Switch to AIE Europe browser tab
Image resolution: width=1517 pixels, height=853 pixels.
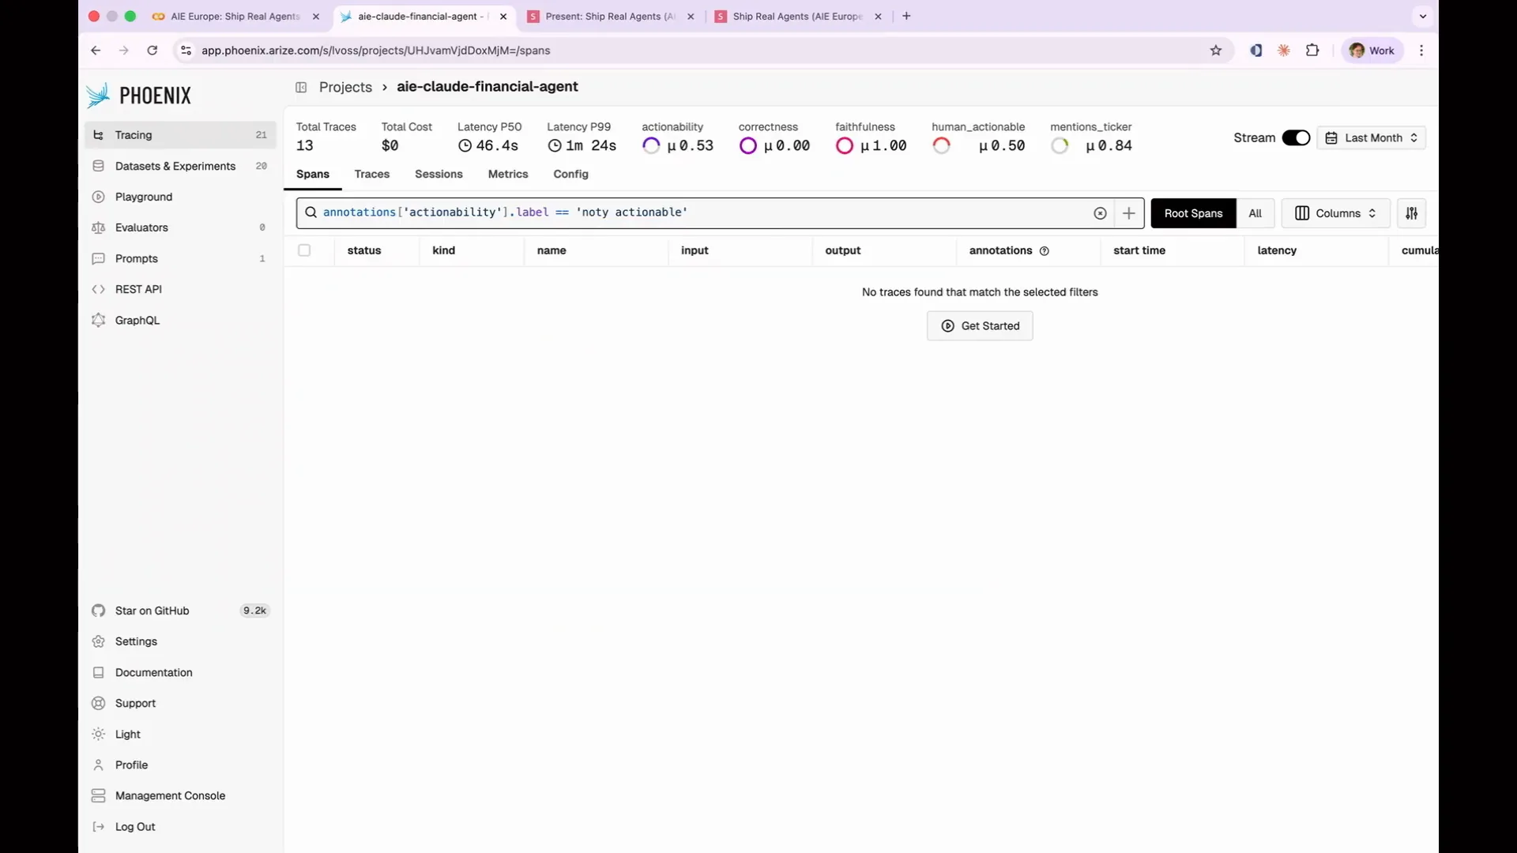tap(235, 16)
